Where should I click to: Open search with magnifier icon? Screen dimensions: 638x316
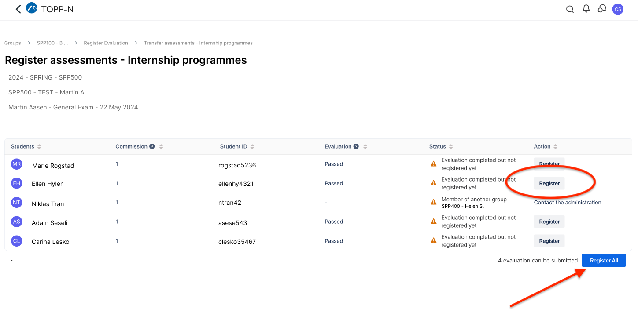point(570,9)
